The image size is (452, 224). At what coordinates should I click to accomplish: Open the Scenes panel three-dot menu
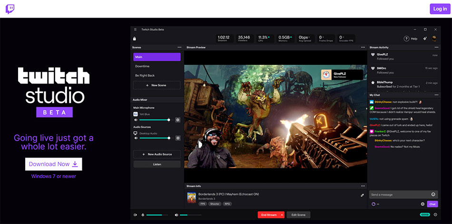pyautogui.click(x=179, y=47)
